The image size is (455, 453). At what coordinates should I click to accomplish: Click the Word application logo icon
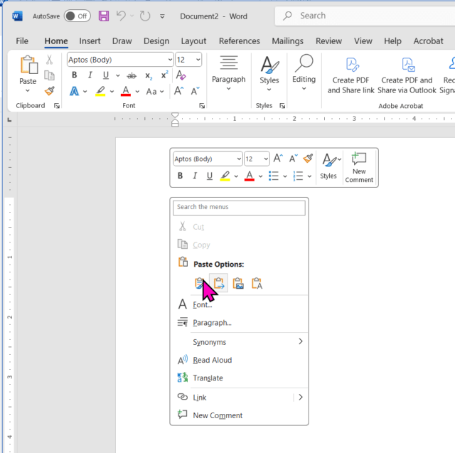point(17,16)
